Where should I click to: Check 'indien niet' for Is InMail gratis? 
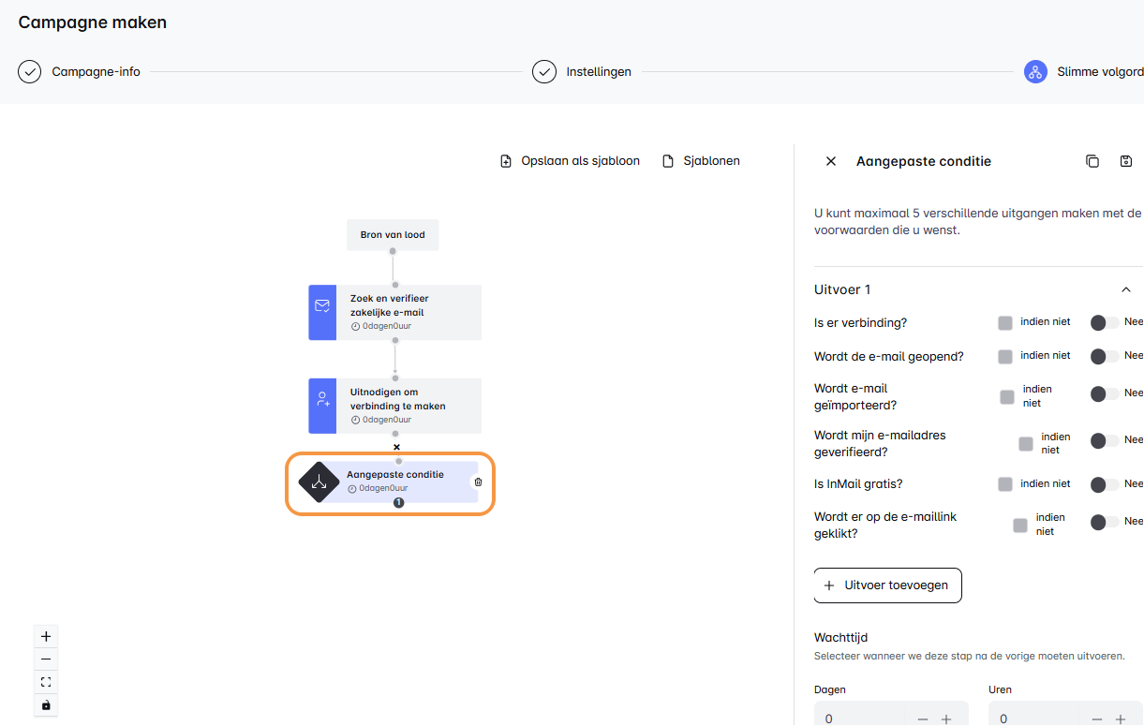[x=1005, y=484]
